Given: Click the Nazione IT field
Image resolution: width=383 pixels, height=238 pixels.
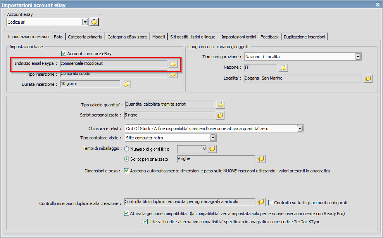Looking at the screenshot, I should pos(261,68).
